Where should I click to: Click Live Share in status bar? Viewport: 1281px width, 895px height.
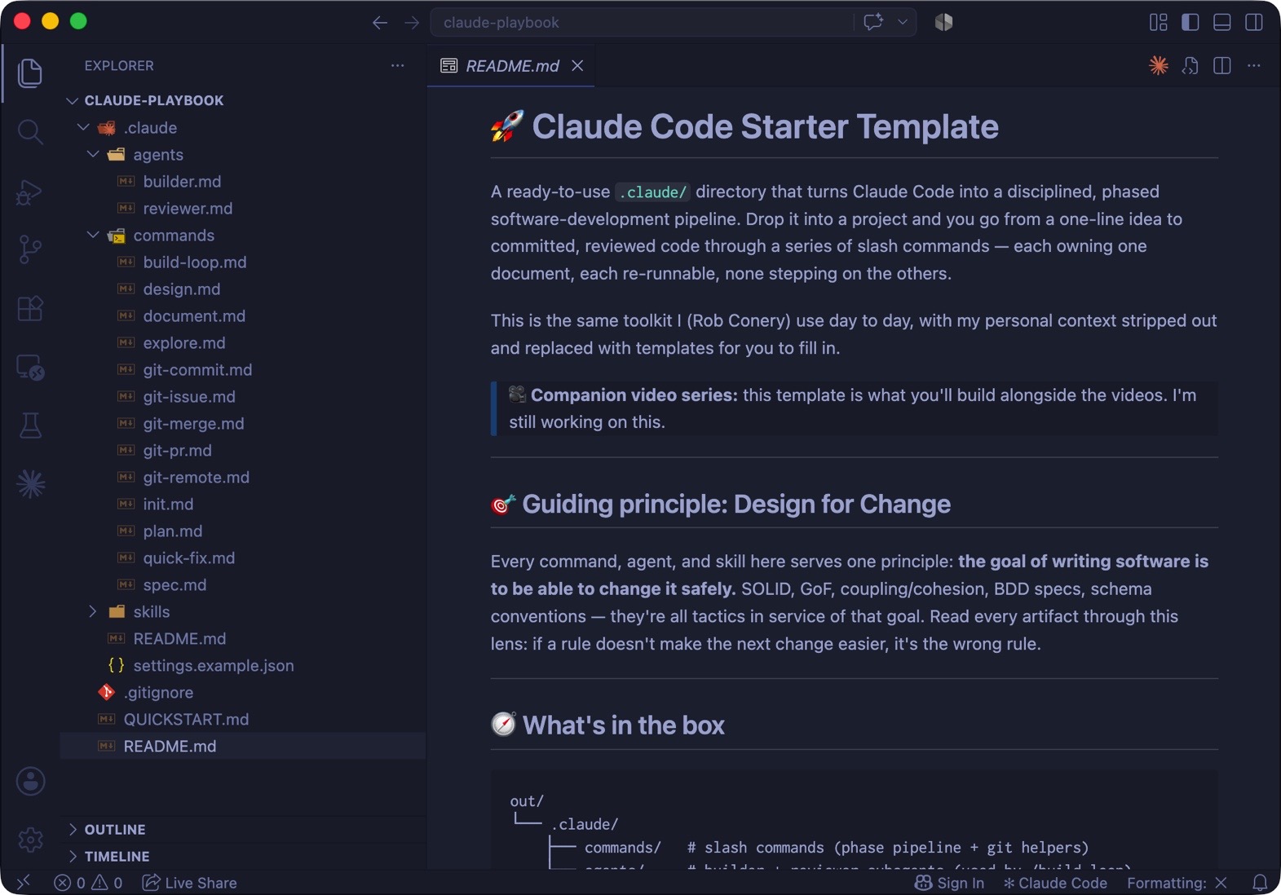189,883
